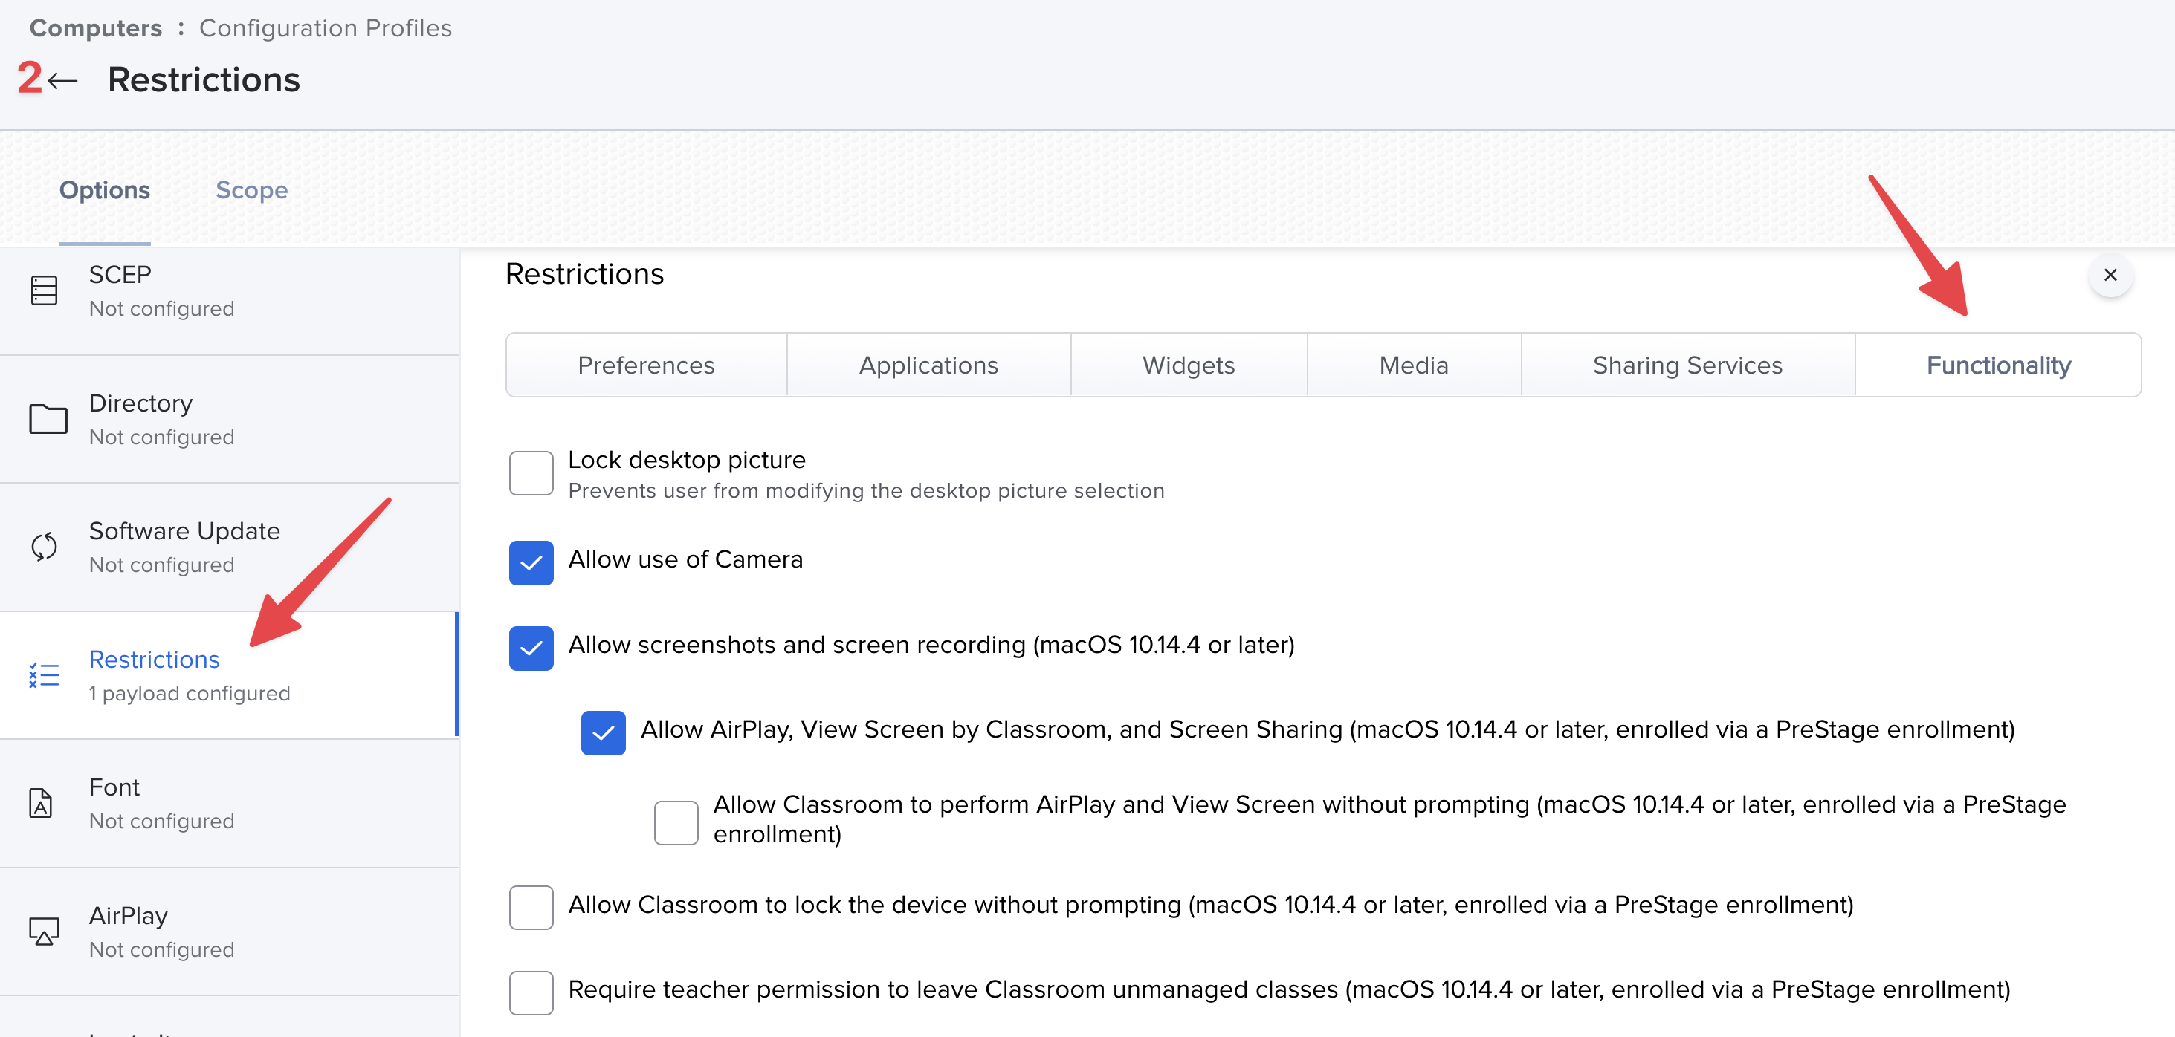Click the Font document icon

(x=41, y=802)
